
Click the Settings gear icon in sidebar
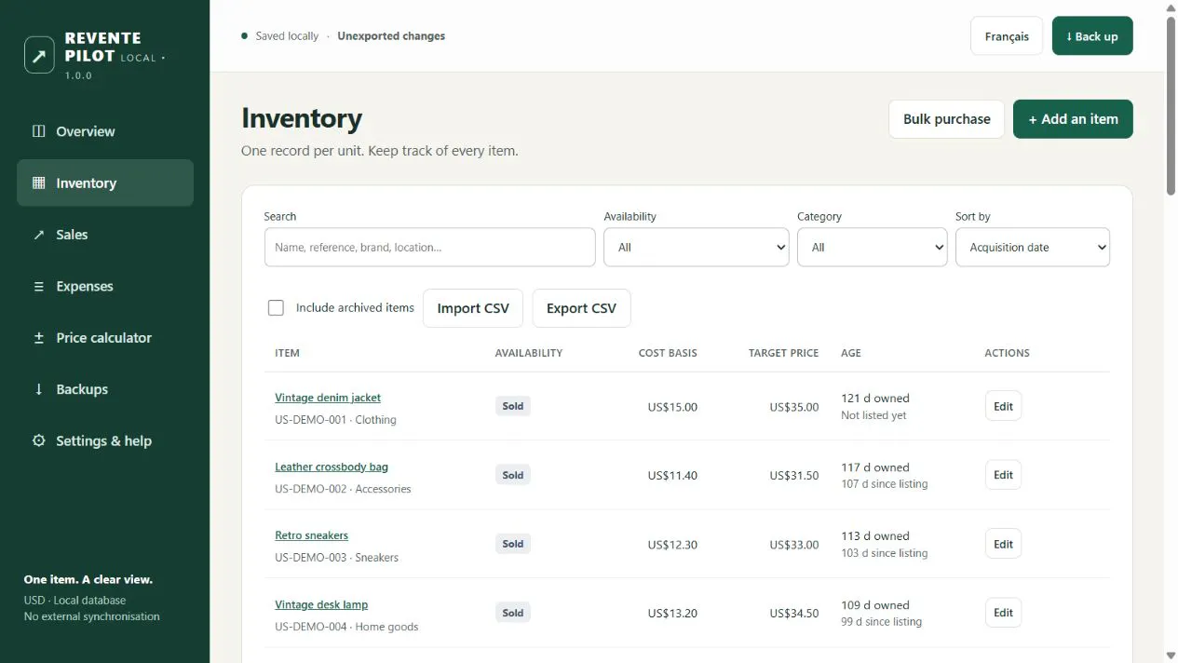(38, 440)
